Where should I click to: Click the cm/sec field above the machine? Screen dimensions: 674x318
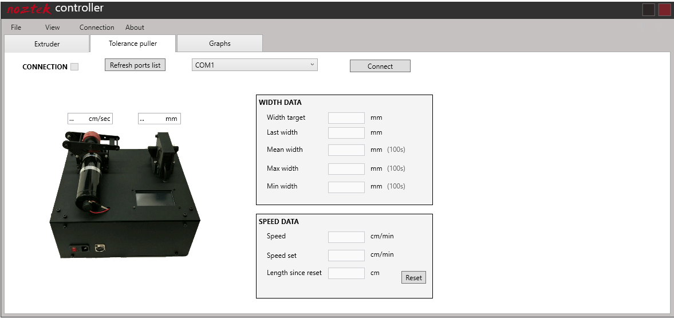coord(90,119)
